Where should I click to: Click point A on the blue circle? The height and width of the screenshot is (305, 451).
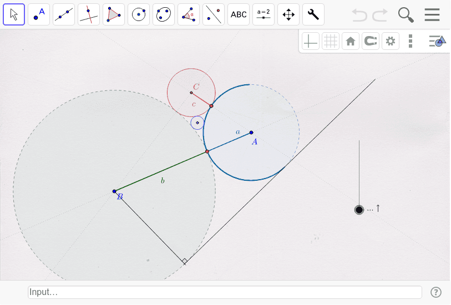coord(251,133)
